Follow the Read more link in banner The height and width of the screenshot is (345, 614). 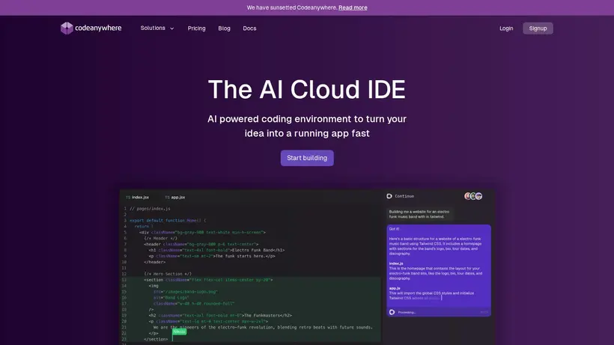pyautogui.click(x=353, y=7)
